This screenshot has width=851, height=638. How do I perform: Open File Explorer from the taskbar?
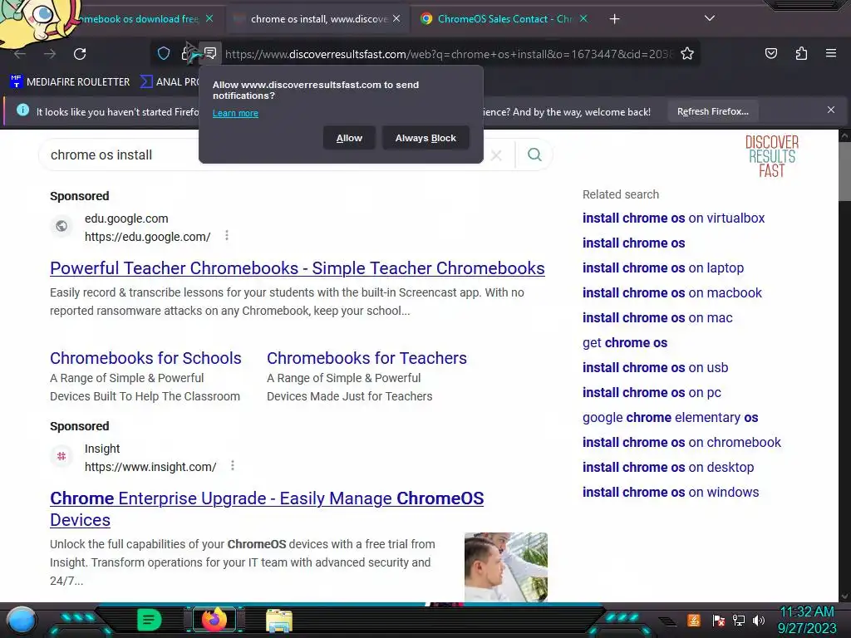point(279,621)
